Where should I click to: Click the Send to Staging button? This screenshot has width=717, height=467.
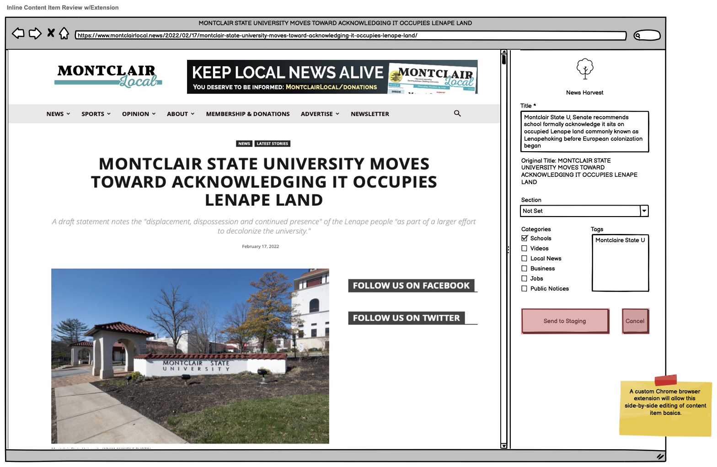click(565, 321)
